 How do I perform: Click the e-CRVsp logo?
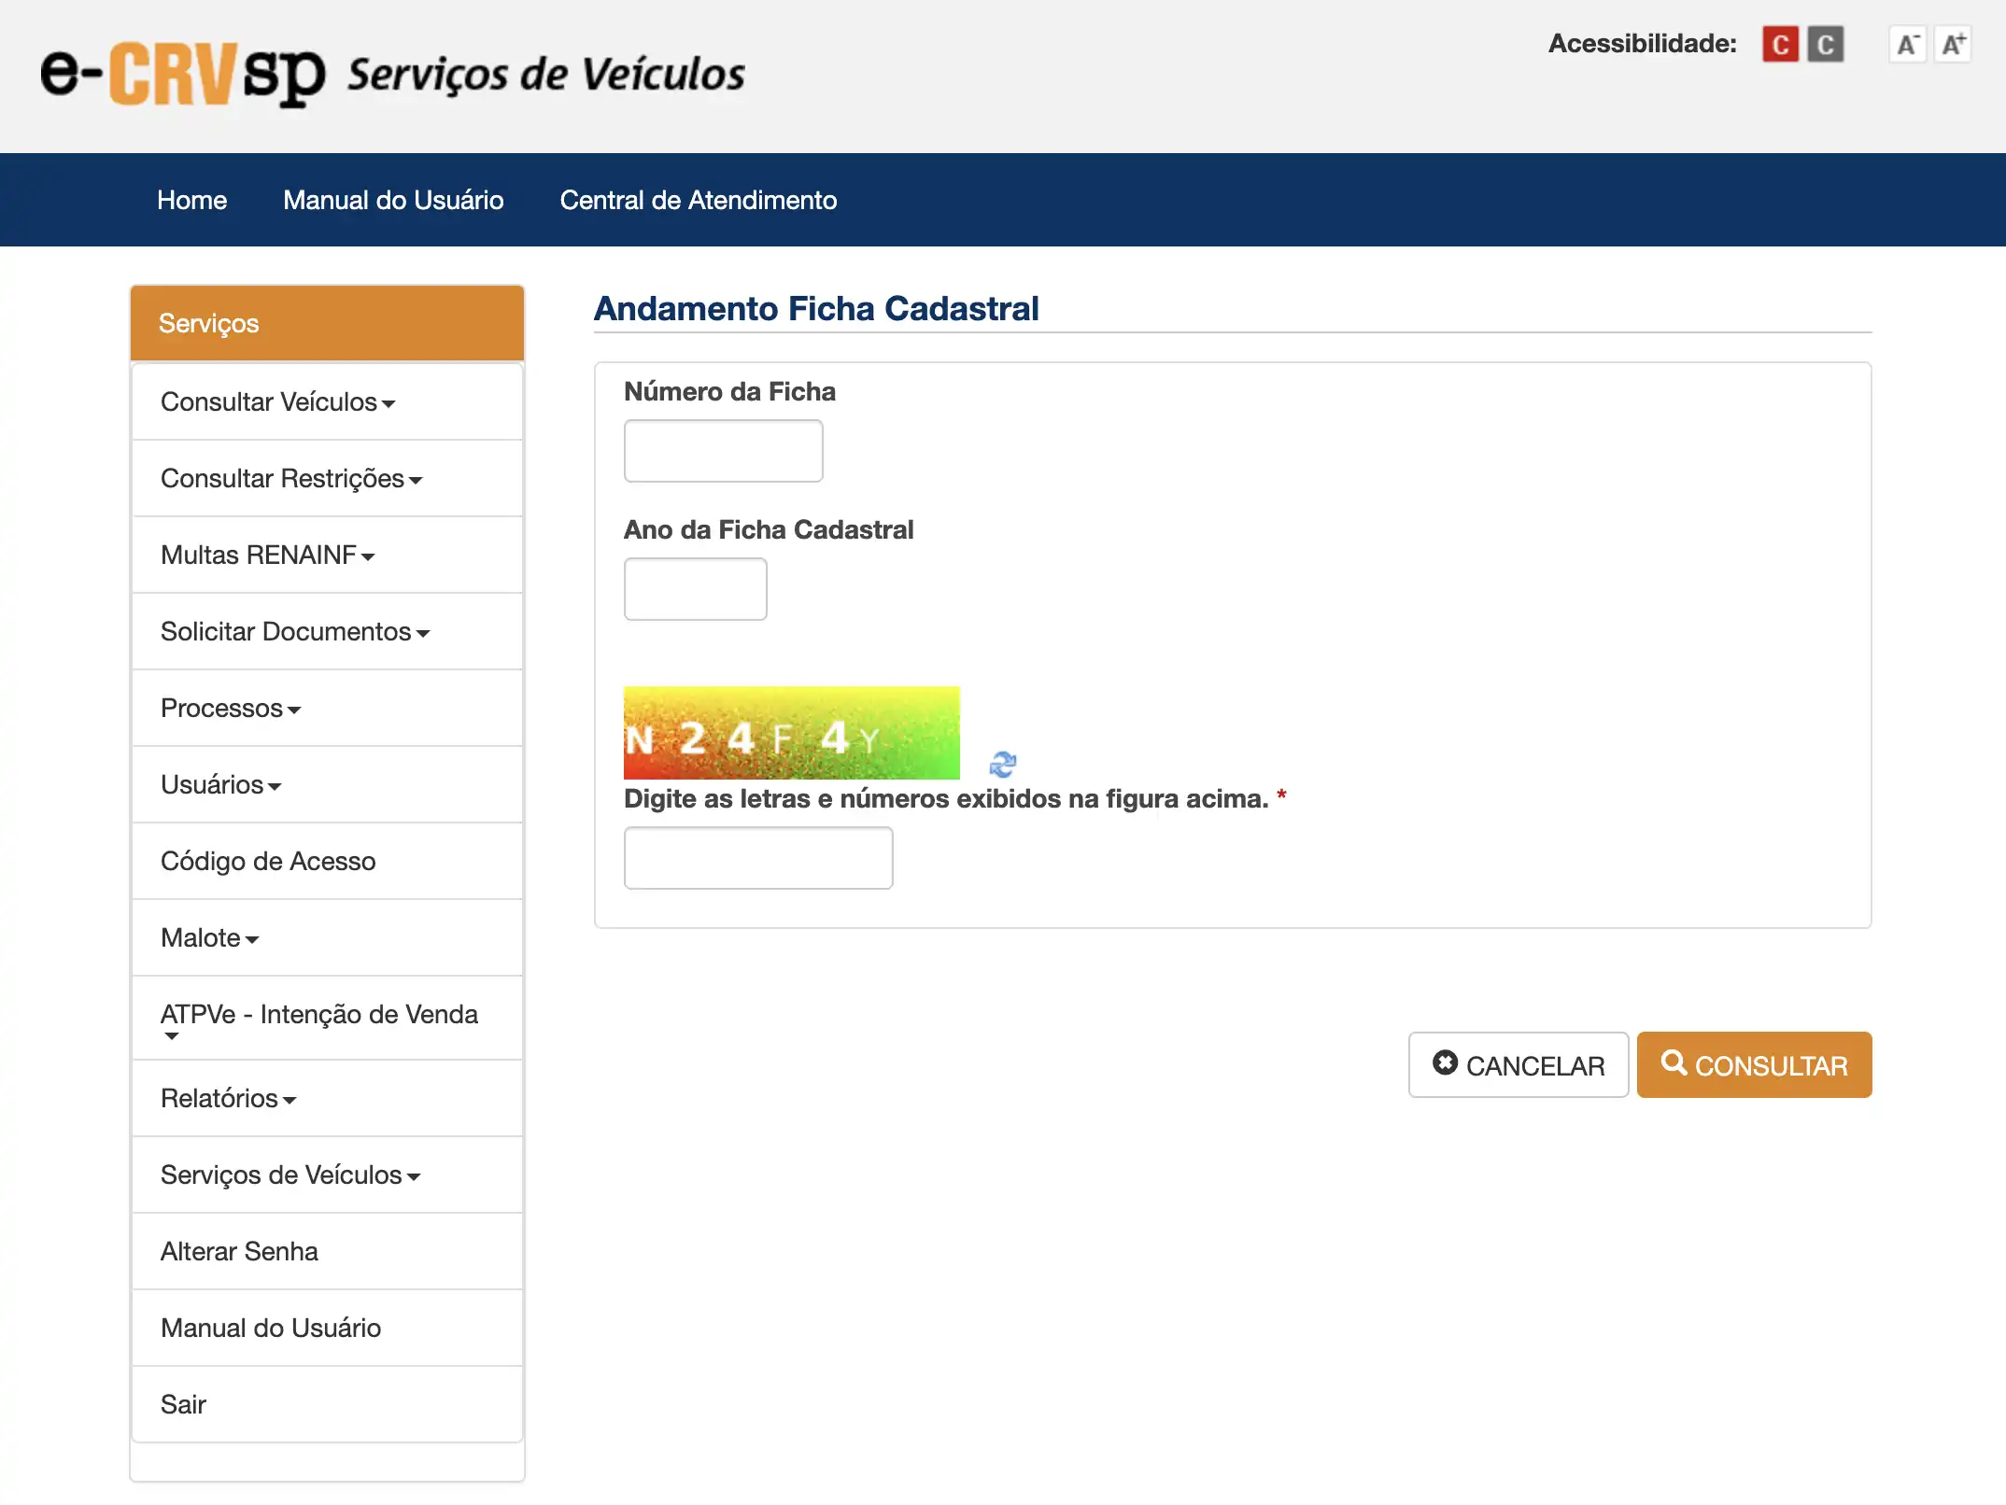coord(183,74)
